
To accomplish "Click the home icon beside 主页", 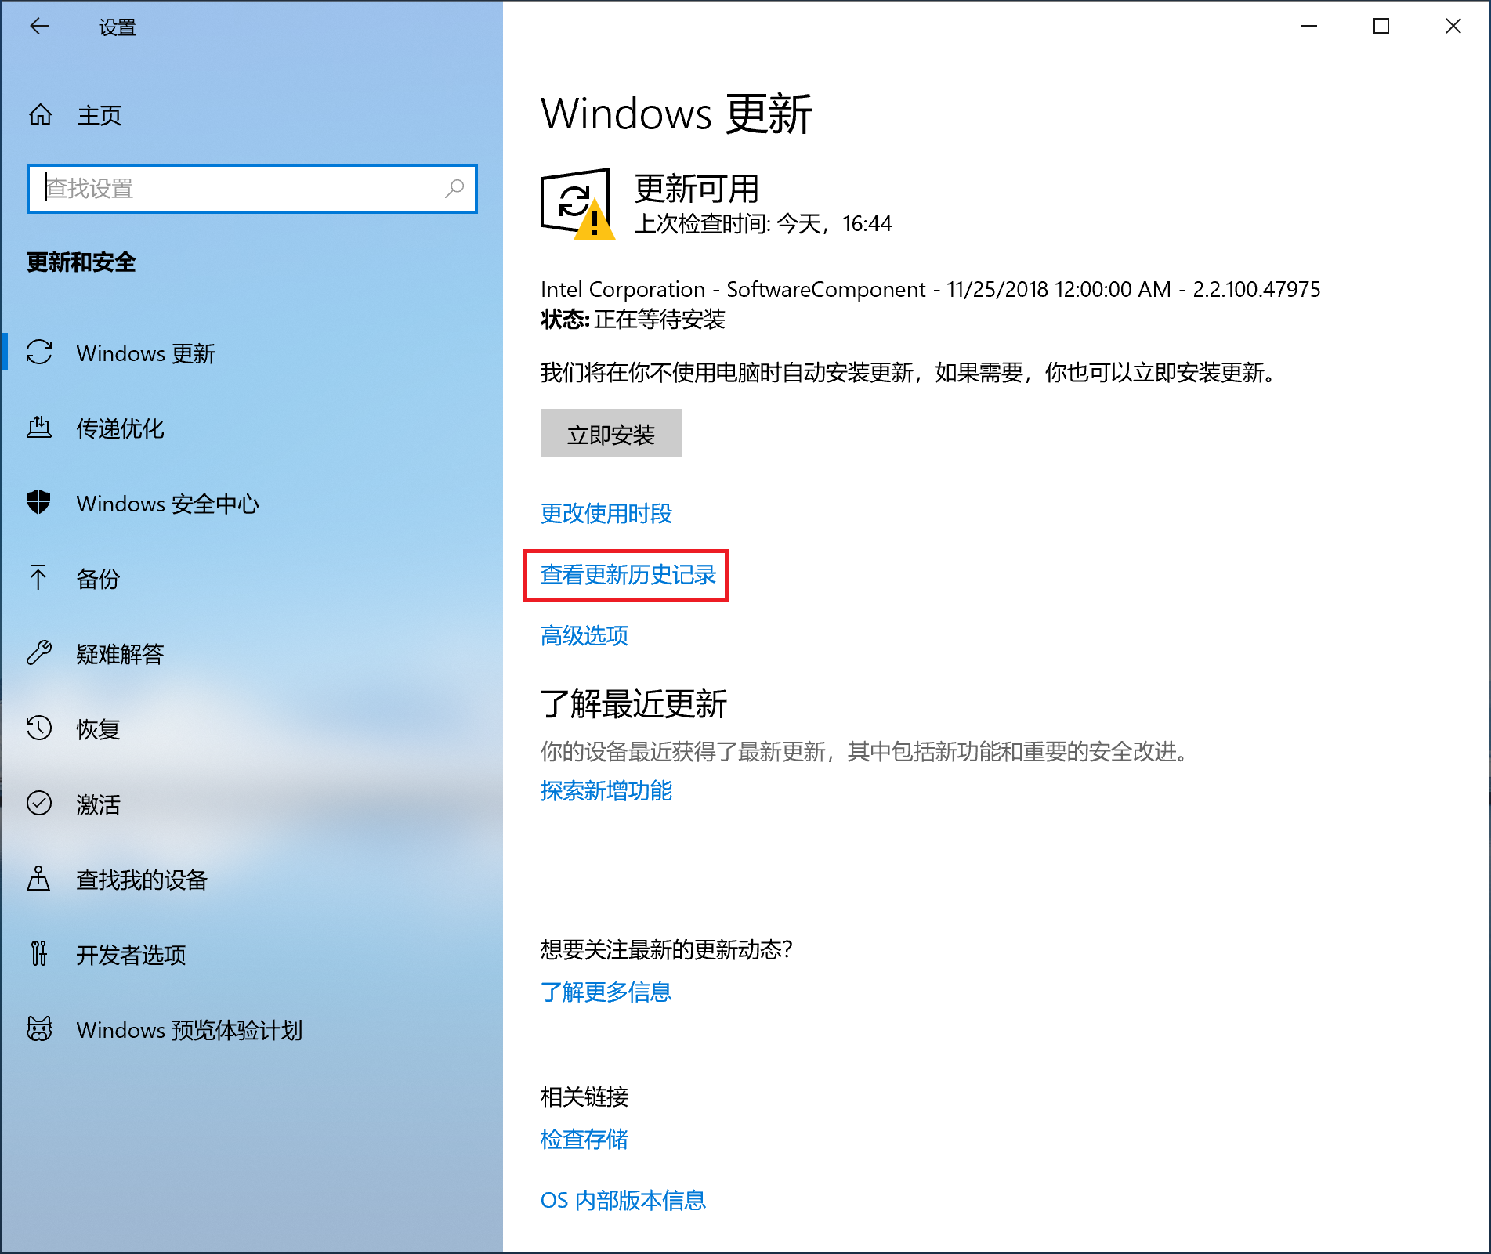I will pos(40,115).
